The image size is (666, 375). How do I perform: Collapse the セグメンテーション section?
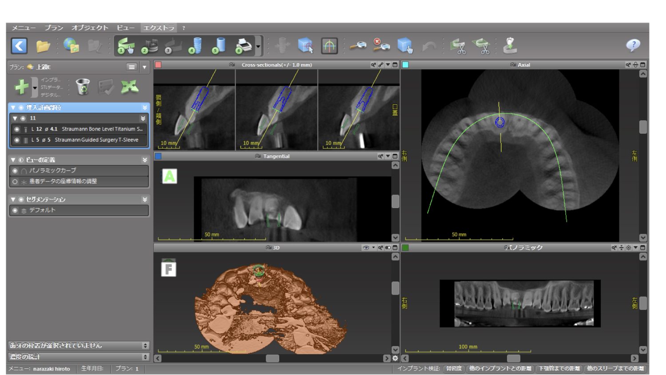13,199
